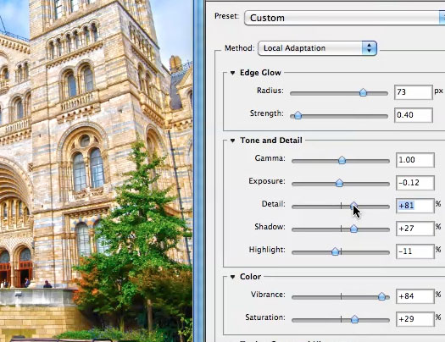445x342 pixels.
Task: Click the Gamma value field showing 1.00
Action: [415, 160]
